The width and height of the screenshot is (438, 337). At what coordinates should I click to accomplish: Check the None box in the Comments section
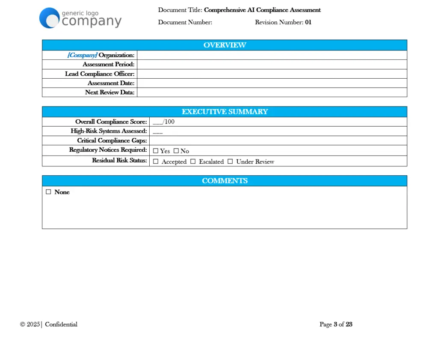[x=48, y=192]
